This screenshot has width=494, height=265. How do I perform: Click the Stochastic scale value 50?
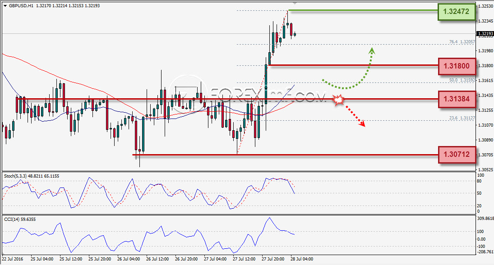pos(479,193)
